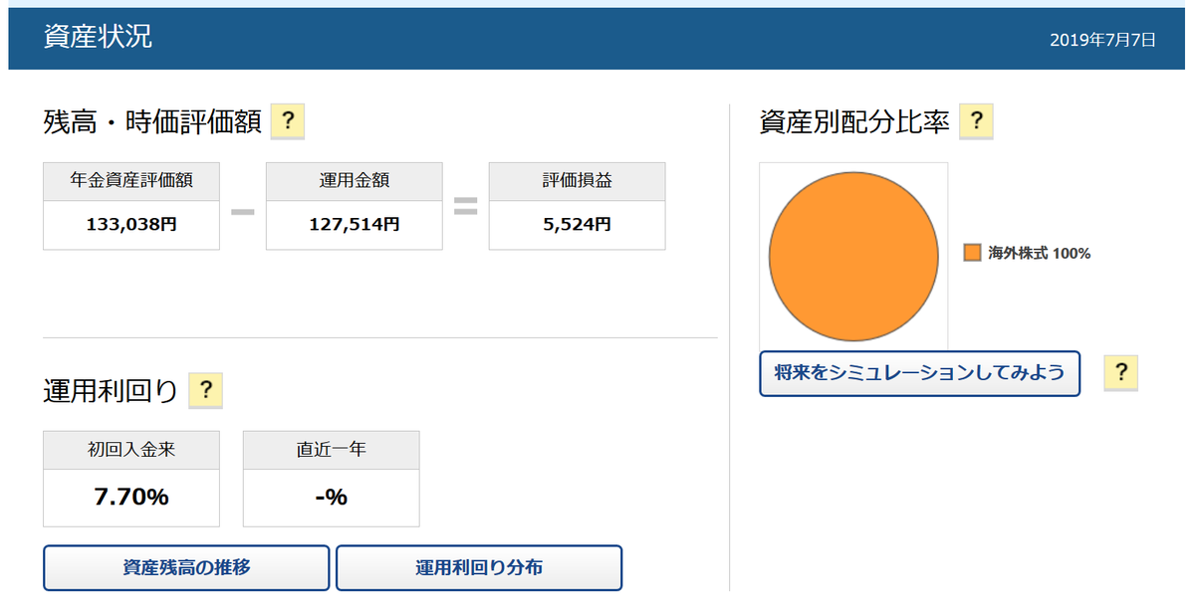Click the date 2019年7月7日
The height and width of the screenshot is (615, 1195).
[x=1102, y=40]
